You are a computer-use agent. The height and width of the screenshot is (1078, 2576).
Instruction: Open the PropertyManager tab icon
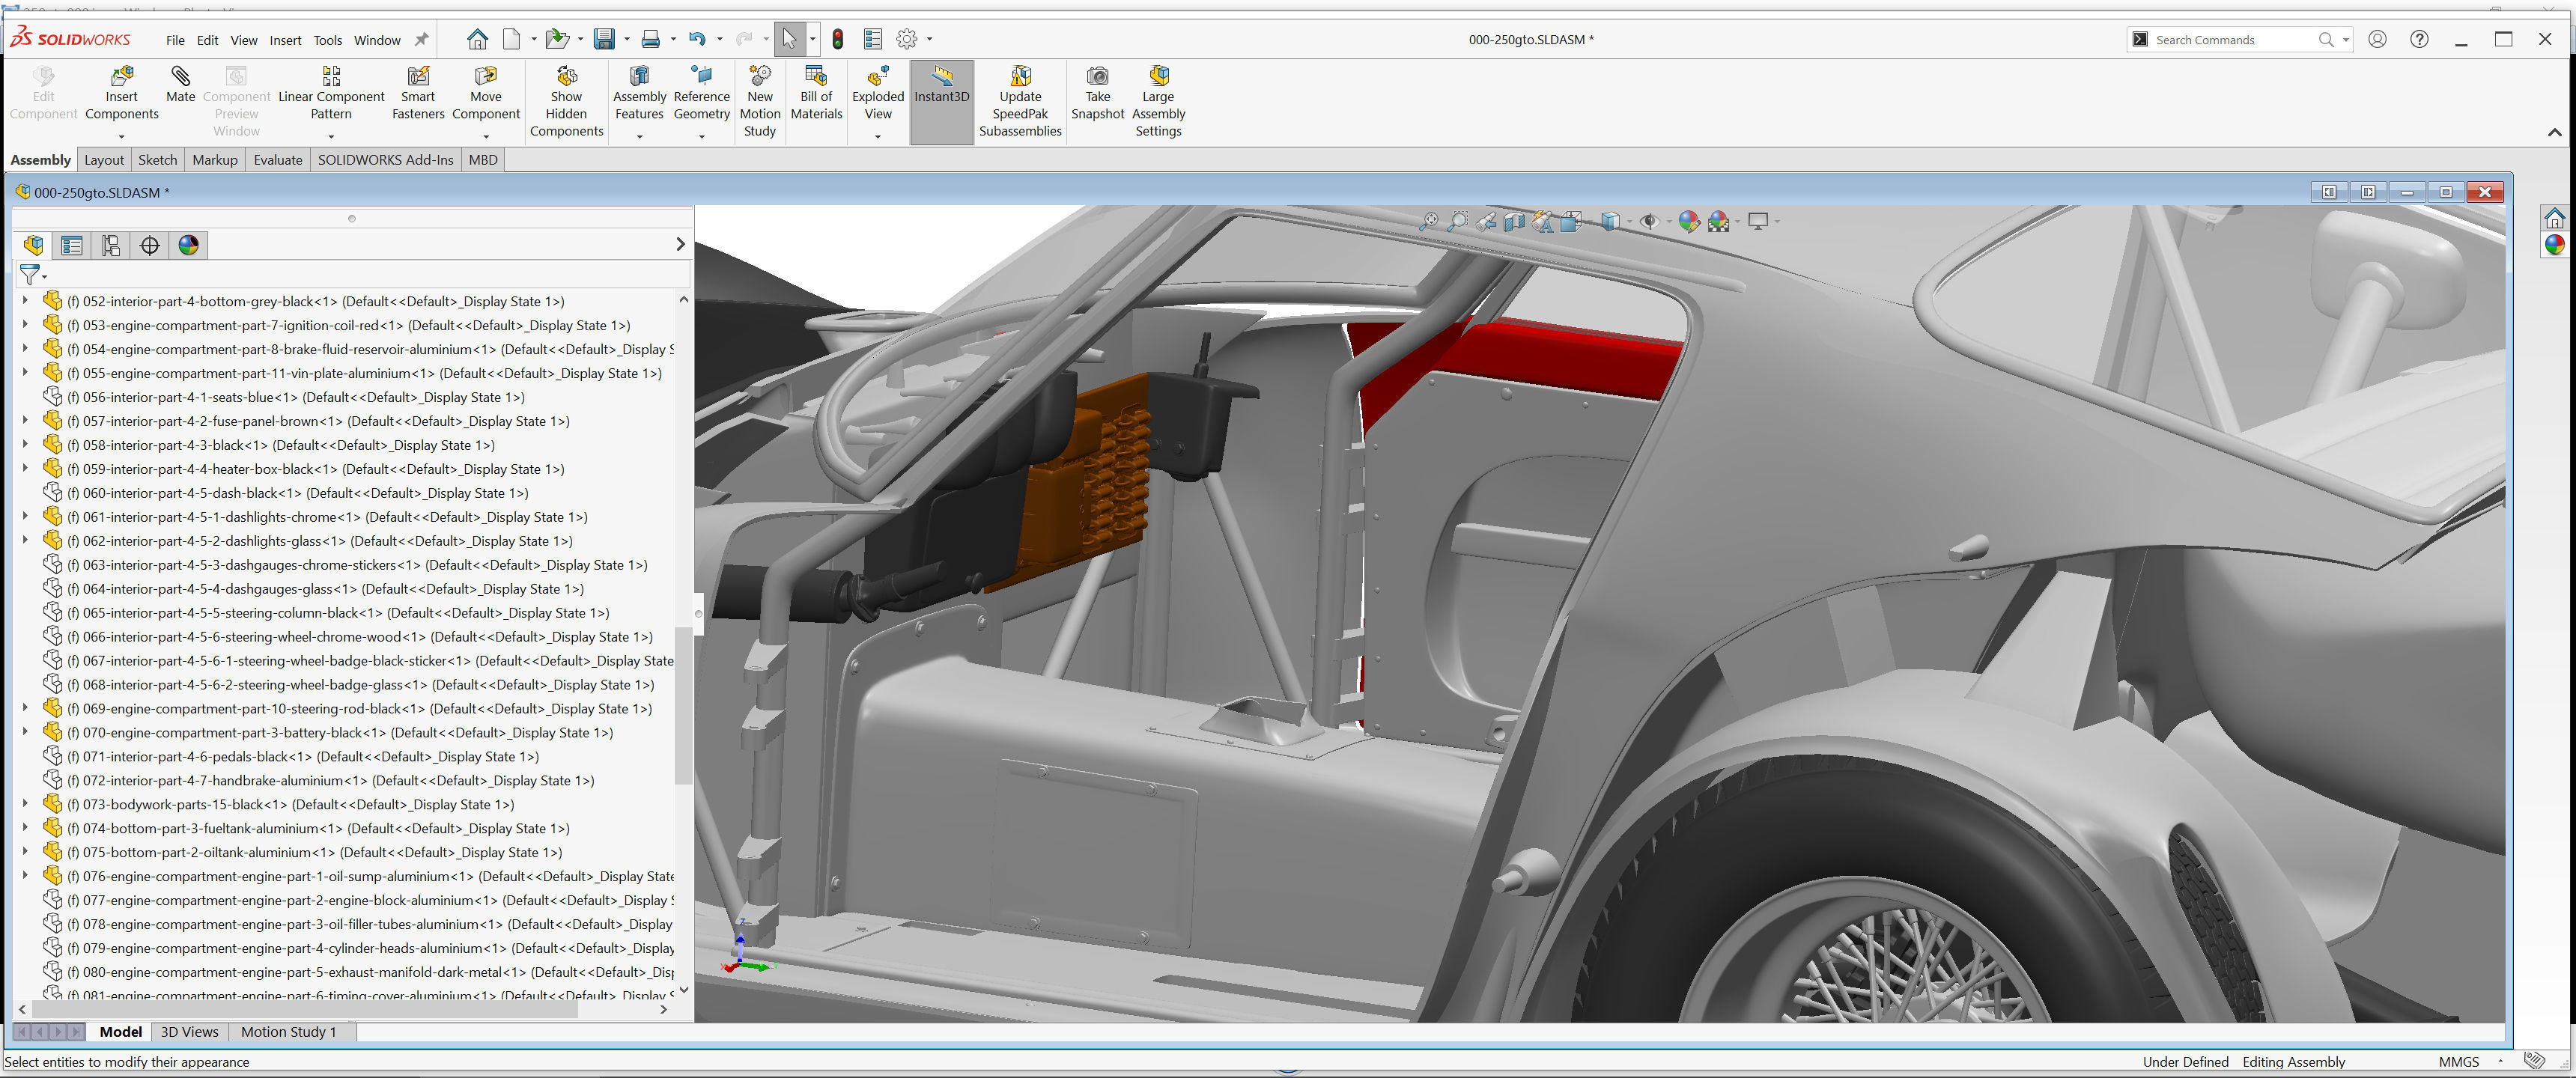(x=72, y=245)
